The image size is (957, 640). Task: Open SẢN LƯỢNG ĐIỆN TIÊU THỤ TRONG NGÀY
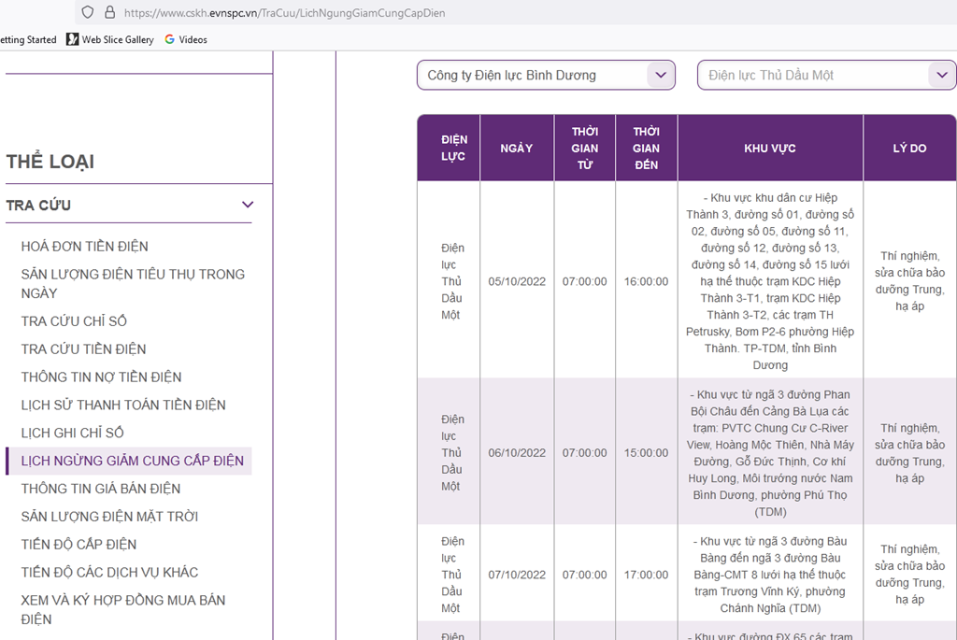click(133, 284)
